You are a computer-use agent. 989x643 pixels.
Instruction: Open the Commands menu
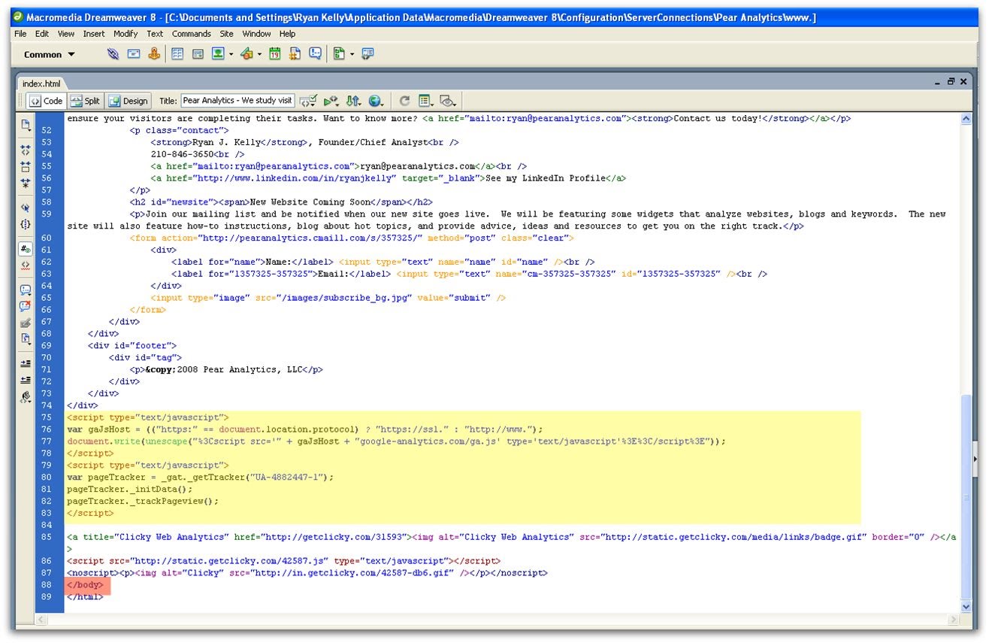coord(192,34)
